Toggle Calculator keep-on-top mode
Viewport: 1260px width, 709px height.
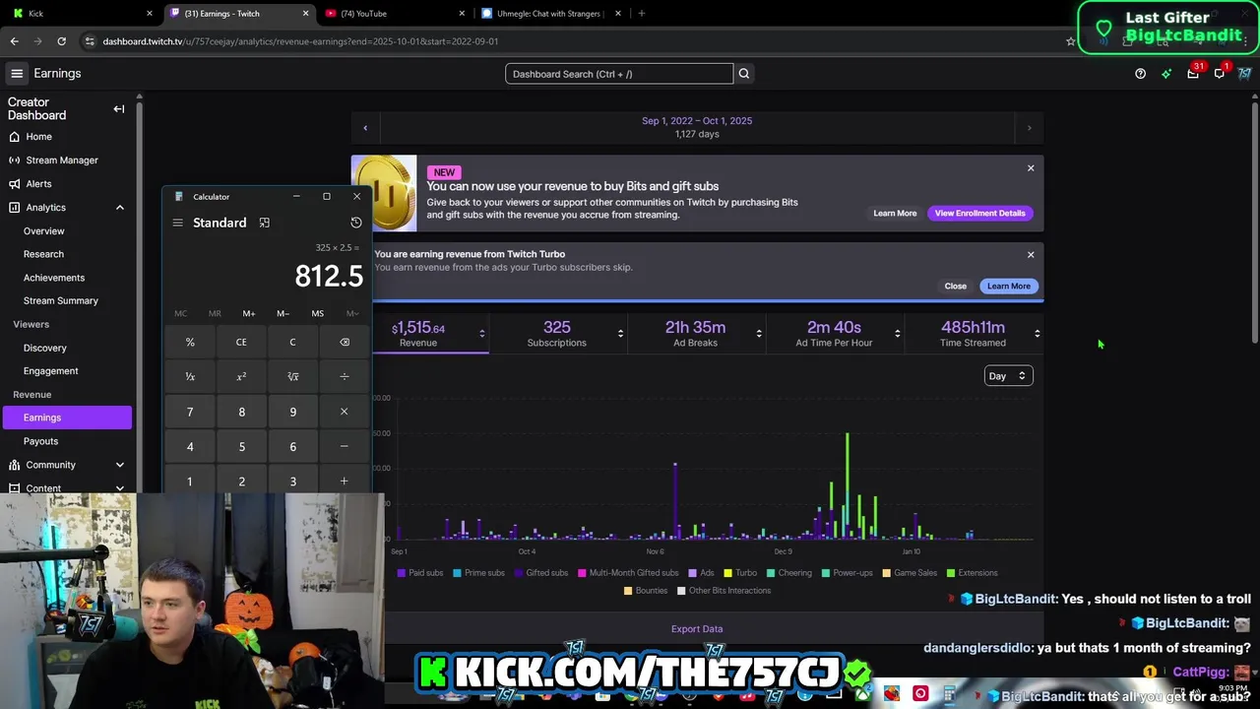[264, 223]
